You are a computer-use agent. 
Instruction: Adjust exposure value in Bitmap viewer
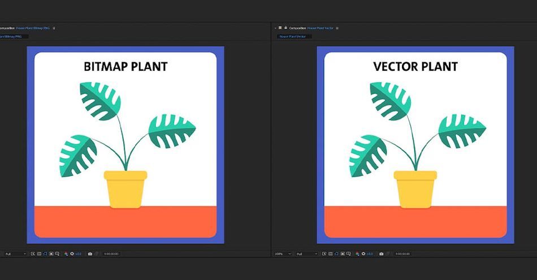78,254
